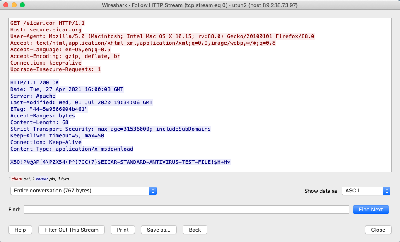Open the Print dialog for the stream

pos(123,230)
